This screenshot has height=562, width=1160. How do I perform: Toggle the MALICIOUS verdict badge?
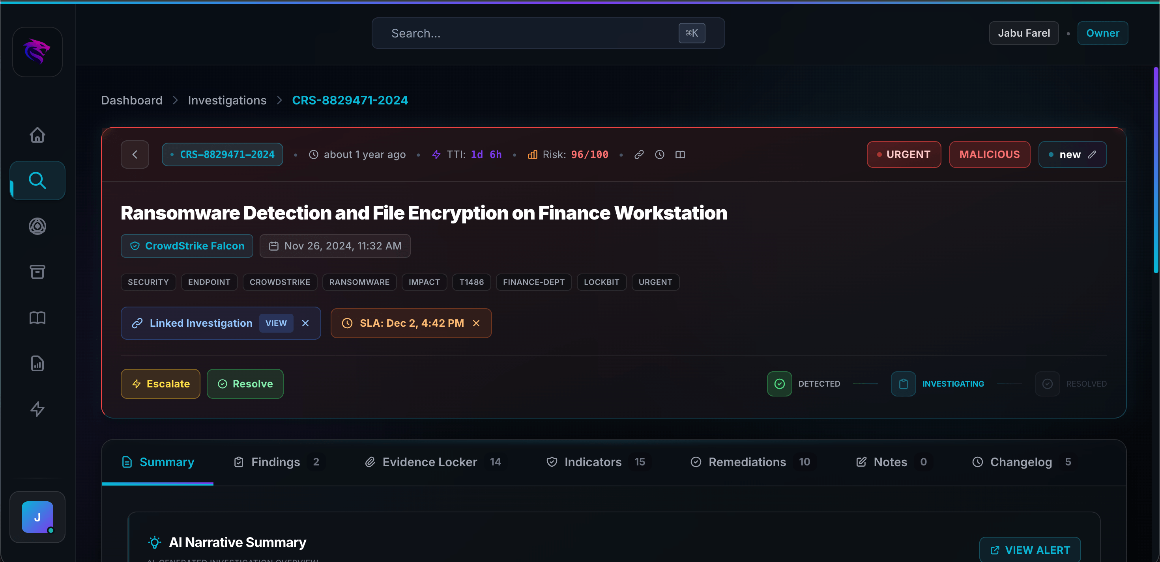tap(989, 154)
